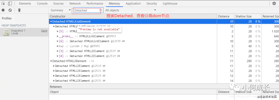
Task: Select the Snapshot 1 file icon
Action: (x=6, y=32)
